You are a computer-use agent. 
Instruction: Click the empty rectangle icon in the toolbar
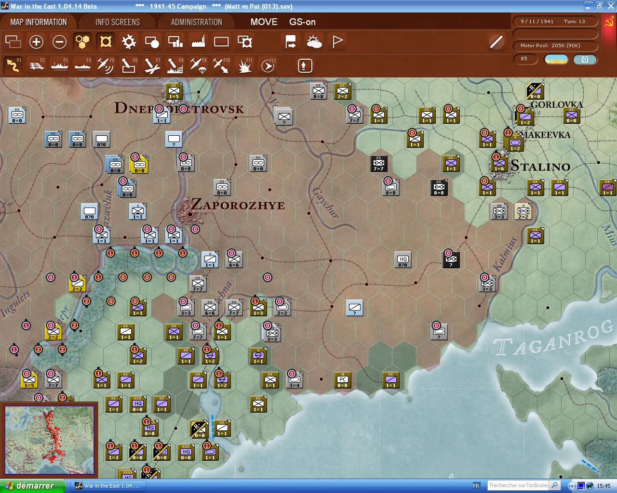[221, 42]
